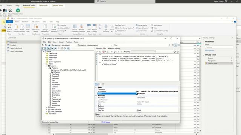The height and width of the screenshot is (135, 241).
Task: Accept expression changes with checkmark in Tabular Editor
Action: click(x=97, y=52)
